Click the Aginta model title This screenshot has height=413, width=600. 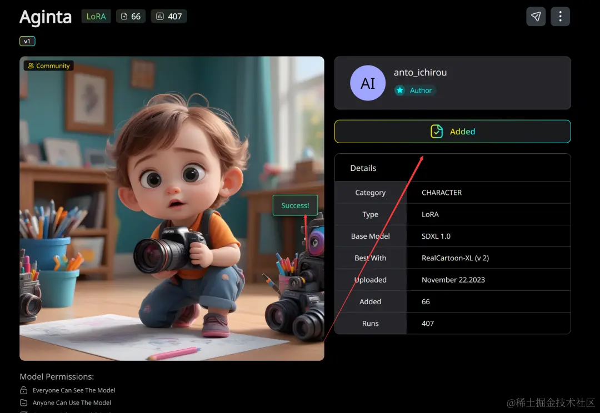[46, 17]
